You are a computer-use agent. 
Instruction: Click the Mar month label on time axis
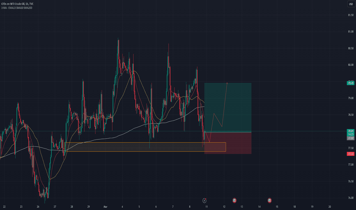(105, 207)
